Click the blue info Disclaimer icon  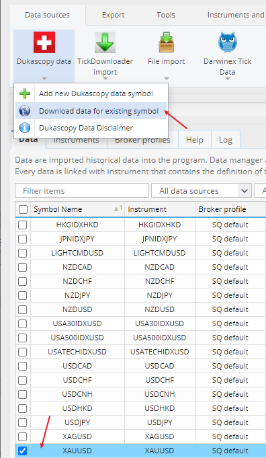(25, 128)
